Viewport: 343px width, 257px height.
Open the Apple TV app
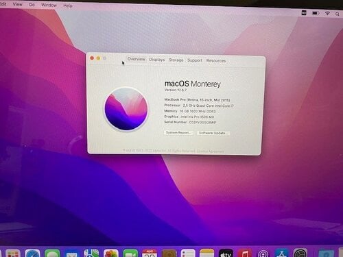click(x=226, y=254)
